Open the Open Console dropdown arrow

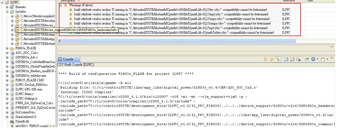pyautogui.click(x=327, y=59)
